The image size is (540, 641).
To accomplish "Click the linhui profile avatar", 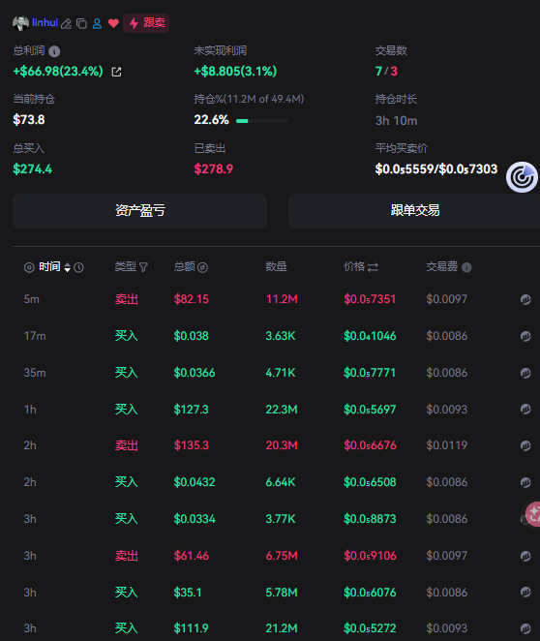I will point(20,23).
